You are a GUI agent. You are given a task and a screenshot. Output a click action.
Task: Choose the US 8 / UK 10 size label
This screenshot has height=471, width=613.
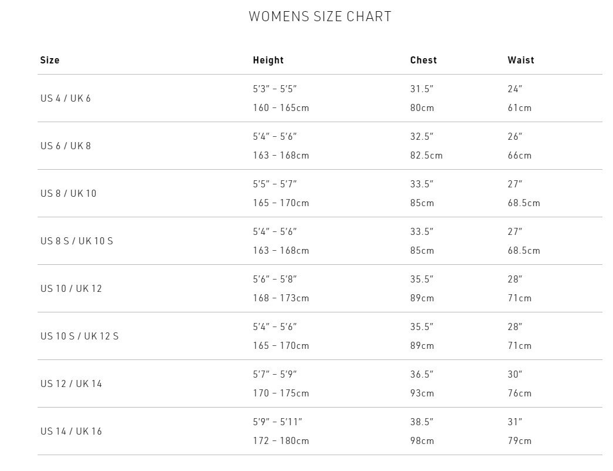pyautogui.click(x=68, y=193)
